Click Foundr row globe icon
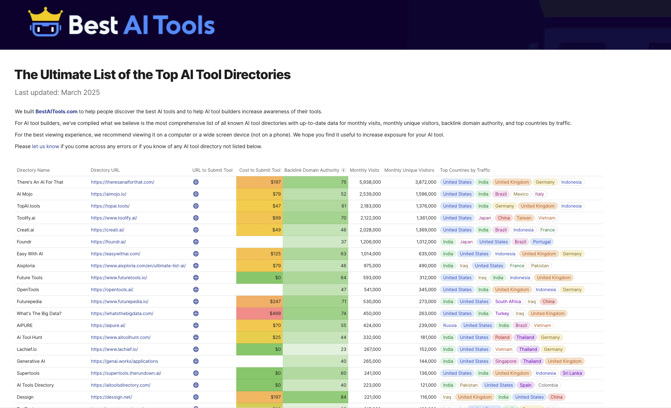Screen dimensions: 671x408 tap(196, 242)
